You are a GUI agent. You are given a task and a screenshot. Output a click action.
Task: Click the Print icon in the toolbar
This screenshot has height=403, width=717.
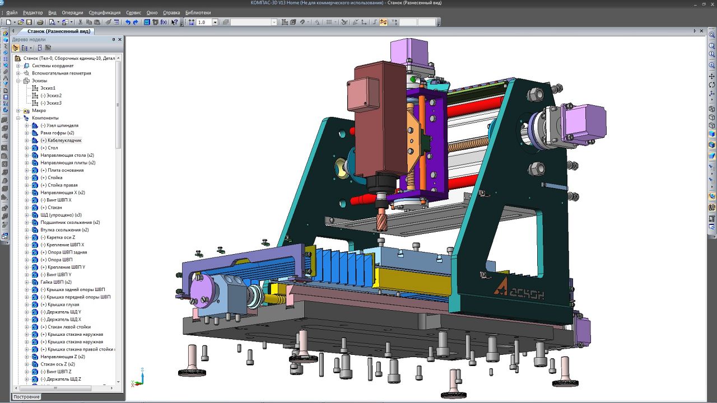point(40,22)
